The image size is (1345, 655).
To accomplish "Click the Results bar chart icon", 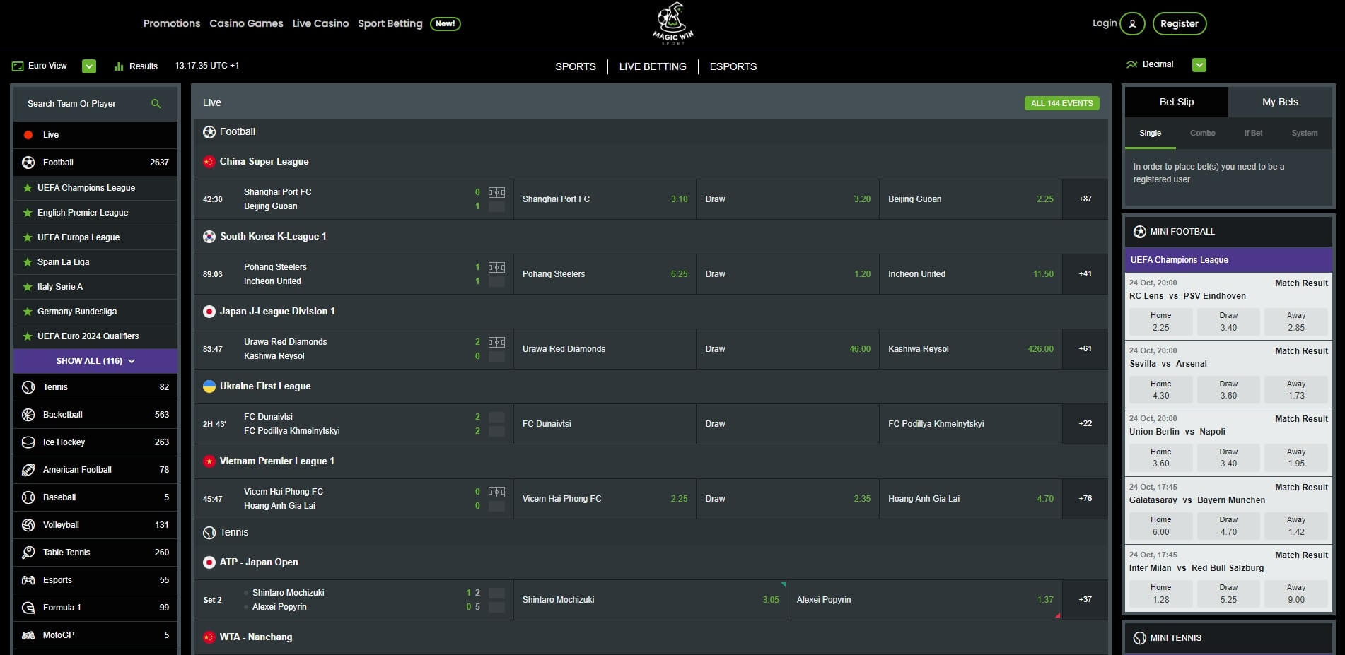I will (119, 66).
